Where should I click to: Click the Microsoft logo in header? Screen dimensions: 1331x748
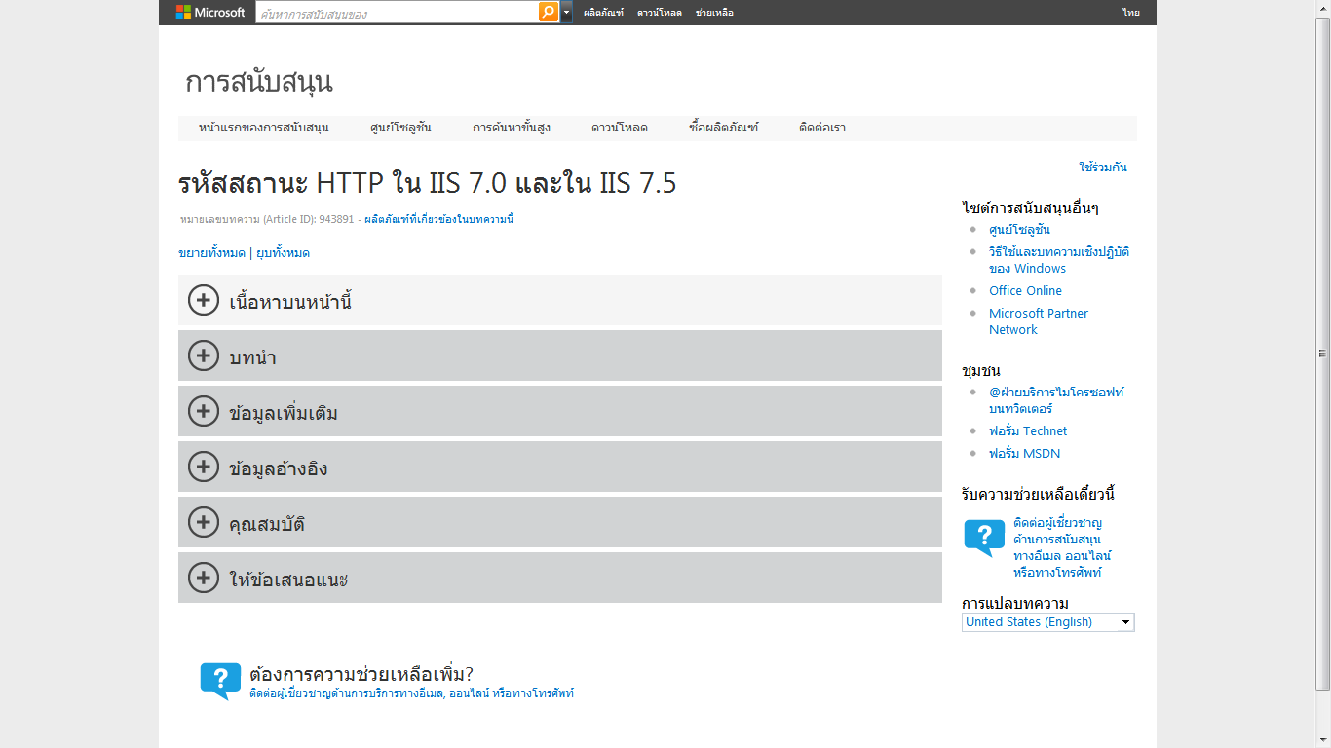209,12
